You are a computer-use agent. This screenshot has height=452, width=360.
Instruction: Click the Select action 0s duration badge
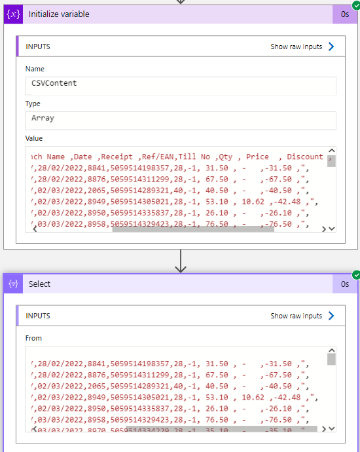[x=345, y=284]
